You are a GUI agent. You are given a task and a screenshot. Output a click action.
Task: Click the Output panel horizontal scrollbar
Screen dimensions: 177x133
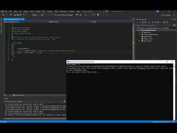(36, 119)
